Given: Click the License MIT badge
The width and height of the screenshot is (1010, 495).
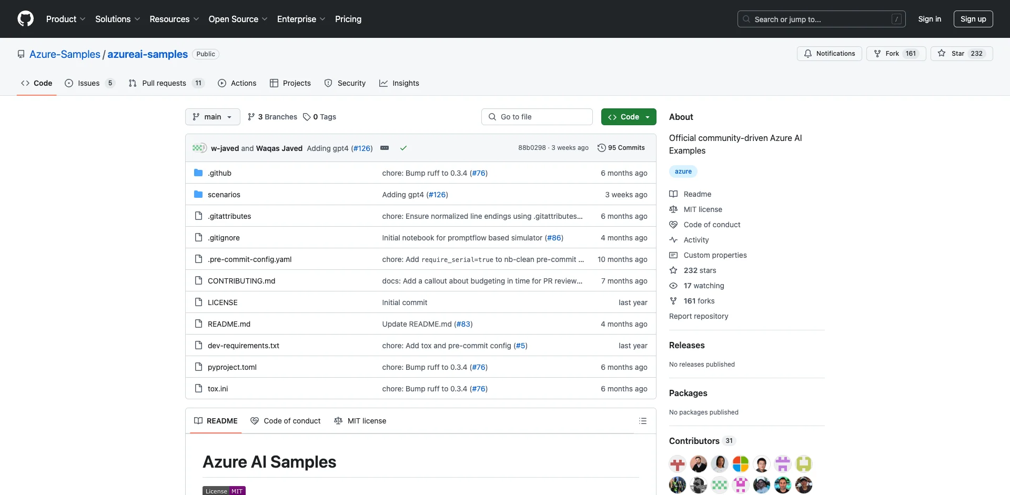Looking at the screenshot, I should point(224,491).
